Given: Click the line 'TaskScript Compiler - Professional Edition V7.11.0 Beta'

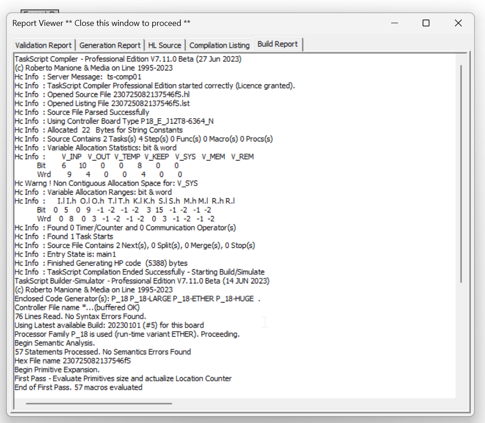Looking at the screenshot, I should (128, 59).
